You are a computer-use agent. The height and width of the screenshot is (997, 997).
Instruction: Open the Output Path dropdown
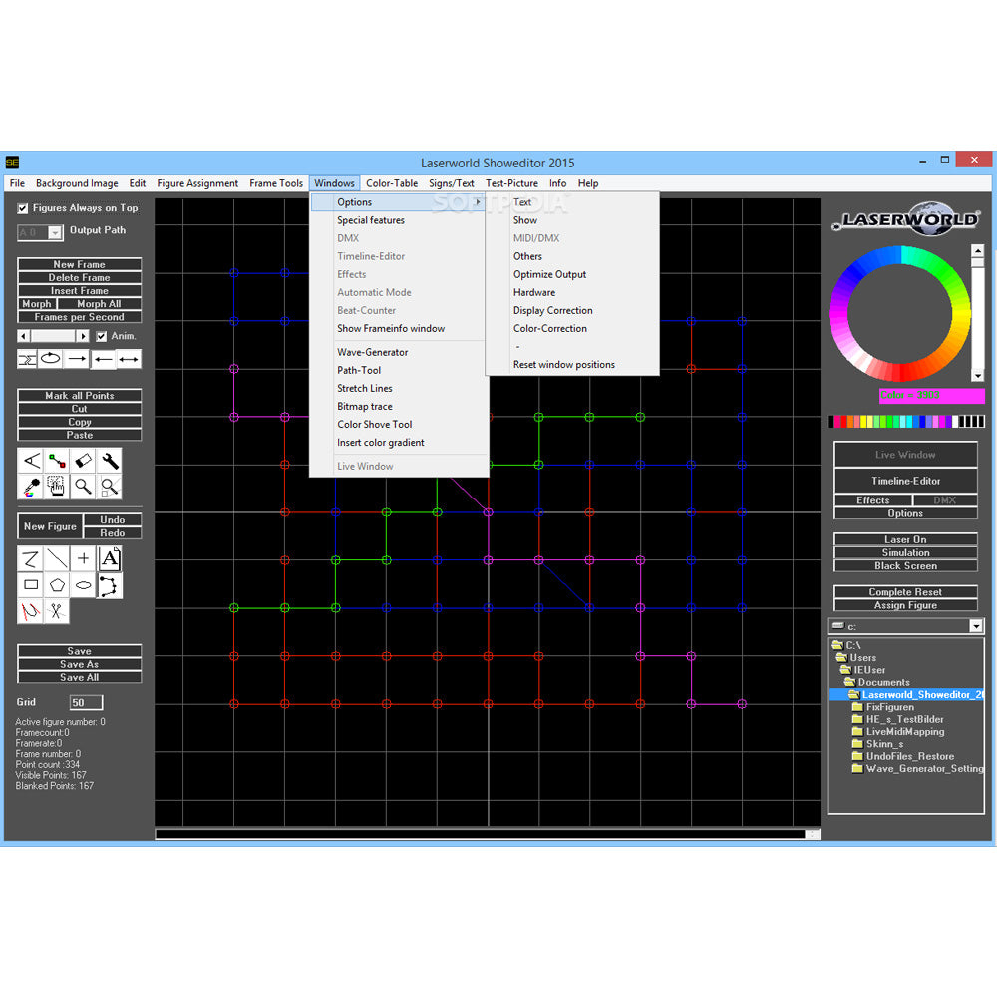tap(55, 232)
